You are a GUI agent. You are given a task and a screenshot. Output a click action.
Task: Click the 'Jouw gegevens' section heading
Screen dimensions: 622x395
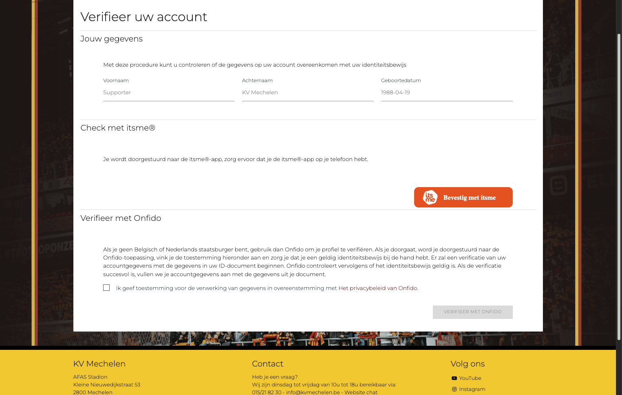[112, 39]
